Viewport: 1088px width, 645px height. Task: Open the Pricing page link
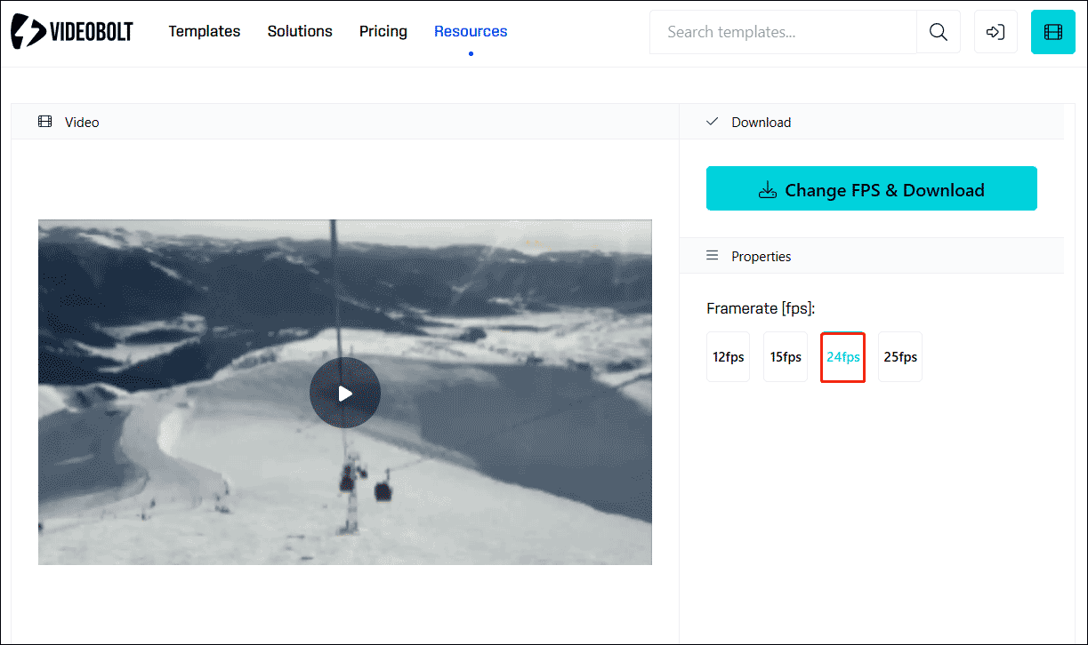383,31
